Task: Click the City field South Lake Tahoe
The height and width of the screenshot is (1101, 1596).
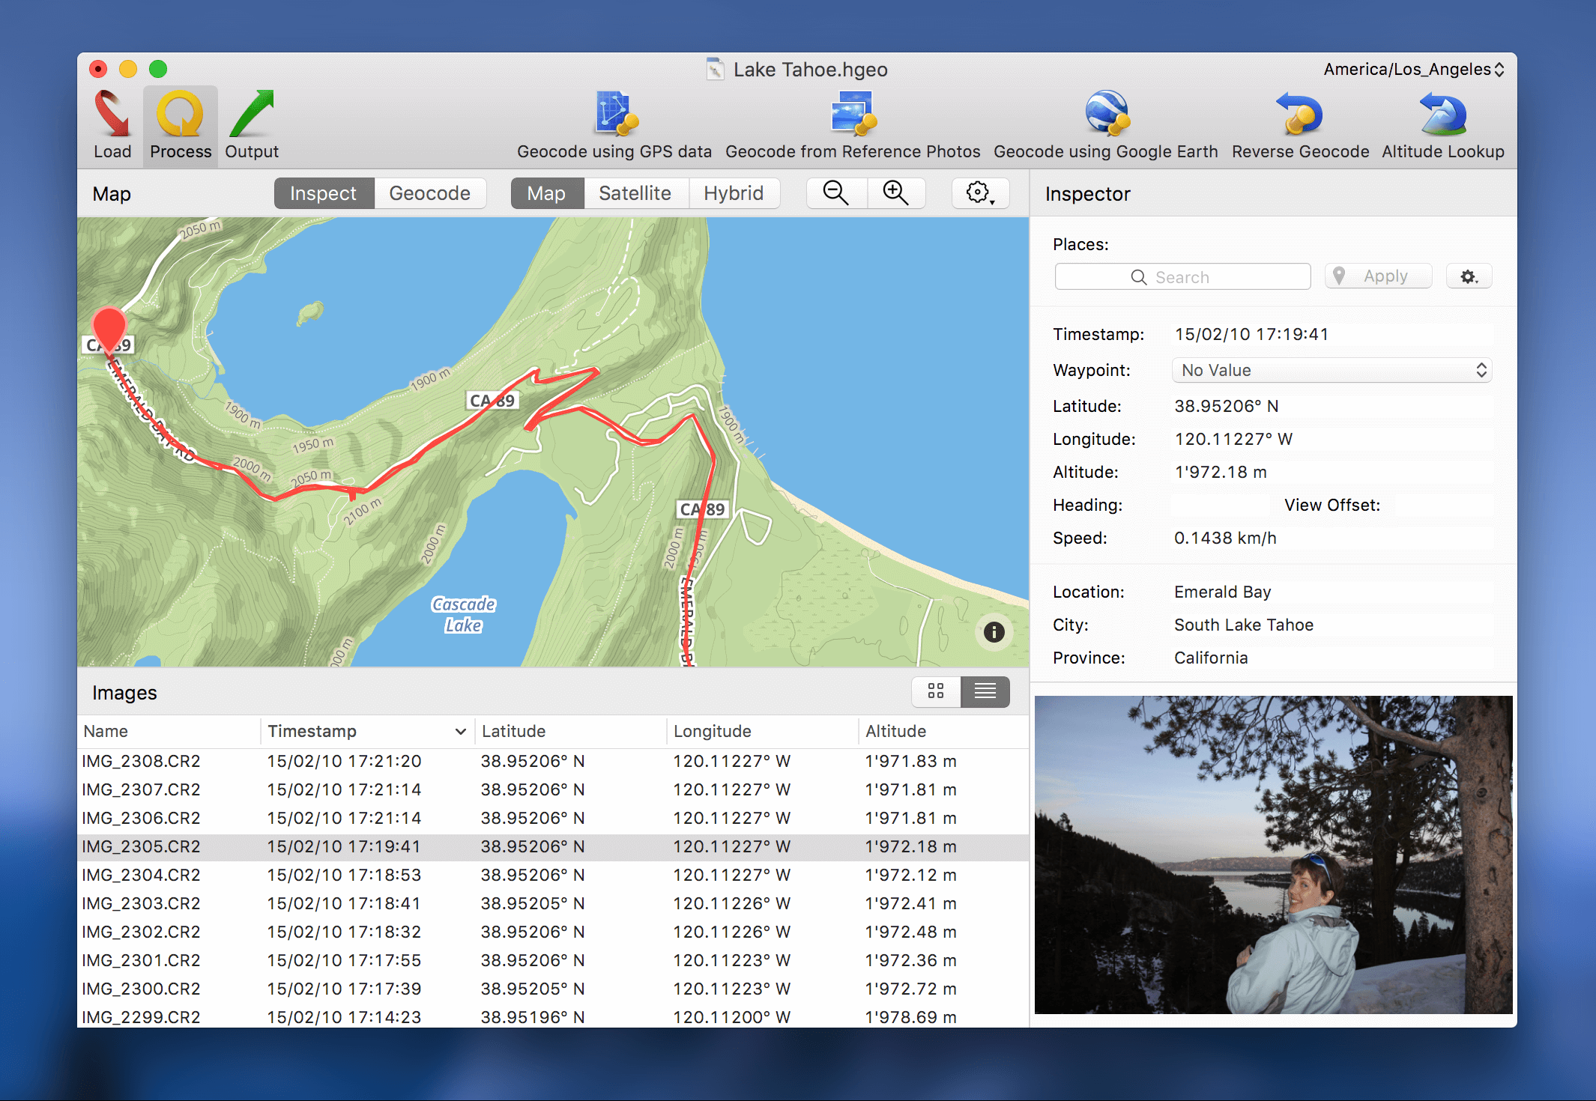Action: tap(1331, 625)
